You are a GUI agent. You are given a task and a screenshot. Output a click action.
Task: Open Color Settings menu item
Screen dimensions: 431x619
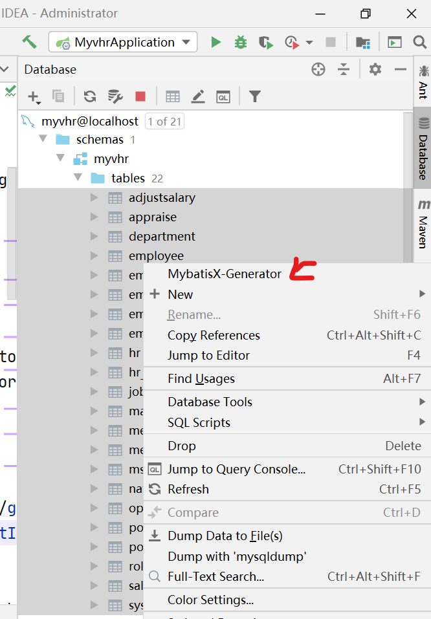(x=287, y=600)
